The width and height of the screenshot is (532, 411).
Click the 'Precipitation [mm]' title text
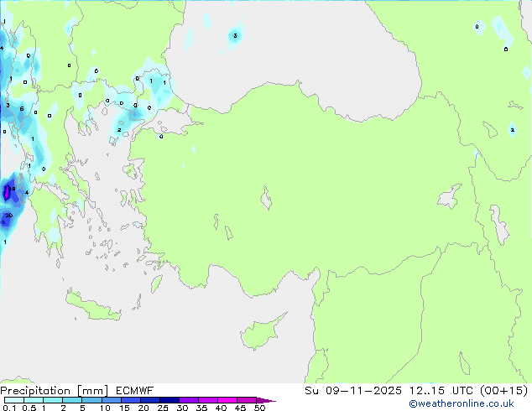[x=54, y=391]
